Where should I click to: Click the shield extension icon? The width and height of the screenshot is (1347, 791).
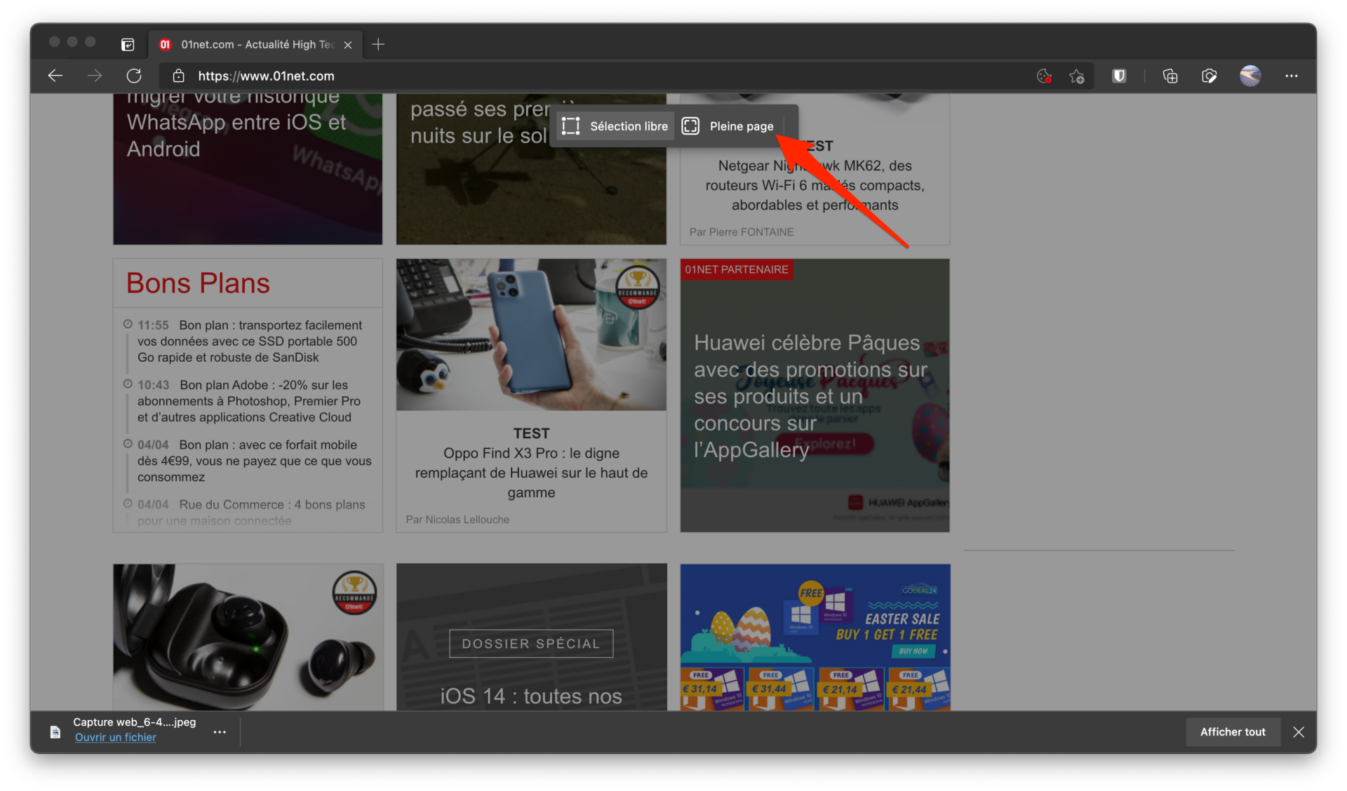click(x=1119, y=76)
